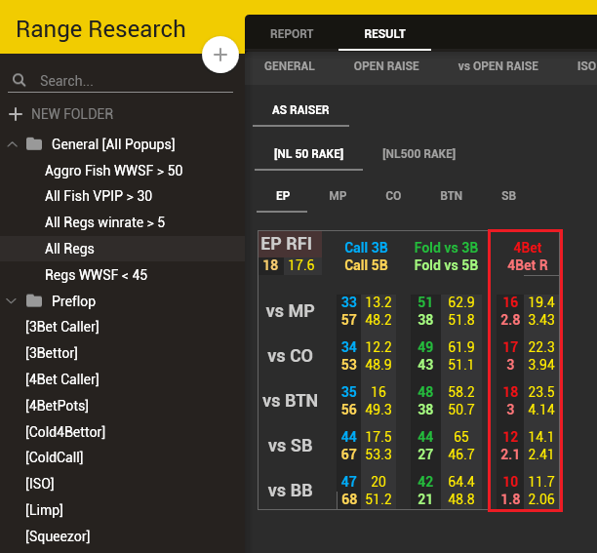Open the GENERAL sub-tab
Viewport: 597px width, 553px height.
tap(290, 66)
